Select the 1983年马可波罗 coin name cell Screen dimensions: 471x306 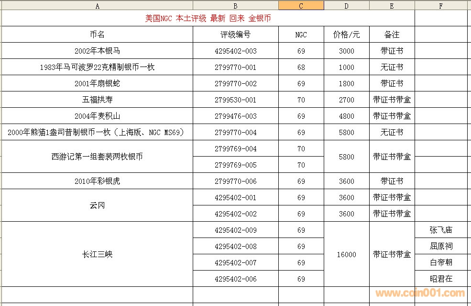point(98,67)
